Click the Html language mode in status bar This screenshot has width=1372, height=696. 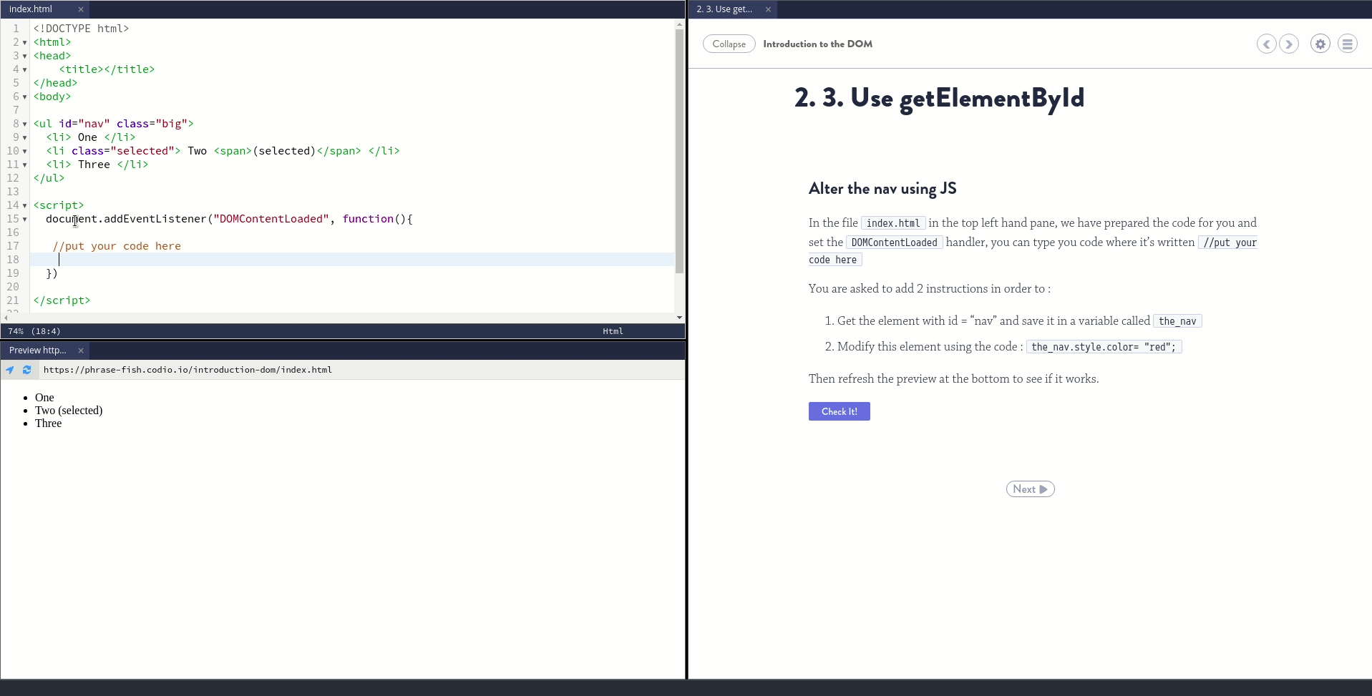[x=613, y=331]
